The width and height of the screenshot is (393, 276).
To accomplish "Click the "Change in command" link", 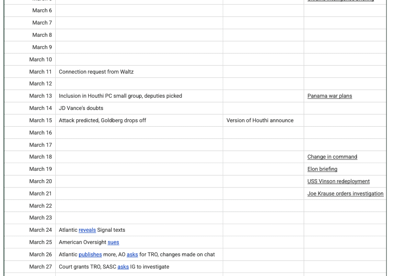I will pos(332,157).
